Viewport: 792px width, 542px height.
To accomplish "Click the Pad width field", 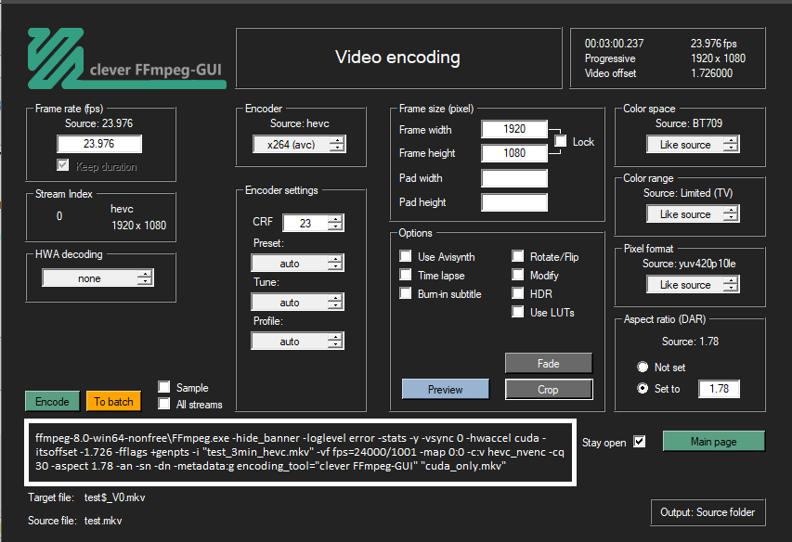I will [514, 178].
